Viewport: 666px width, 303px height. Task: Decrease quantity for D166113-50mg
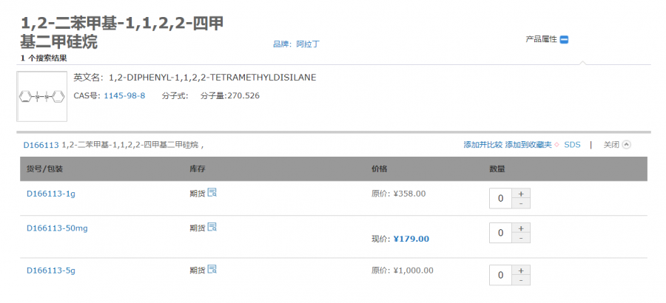pos(520,237)
